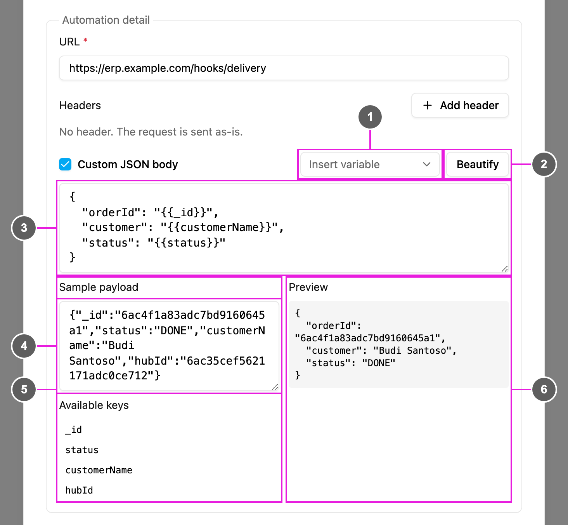Click the Beautify button
The image size is (568, 525).
click(x=477, y=164)
